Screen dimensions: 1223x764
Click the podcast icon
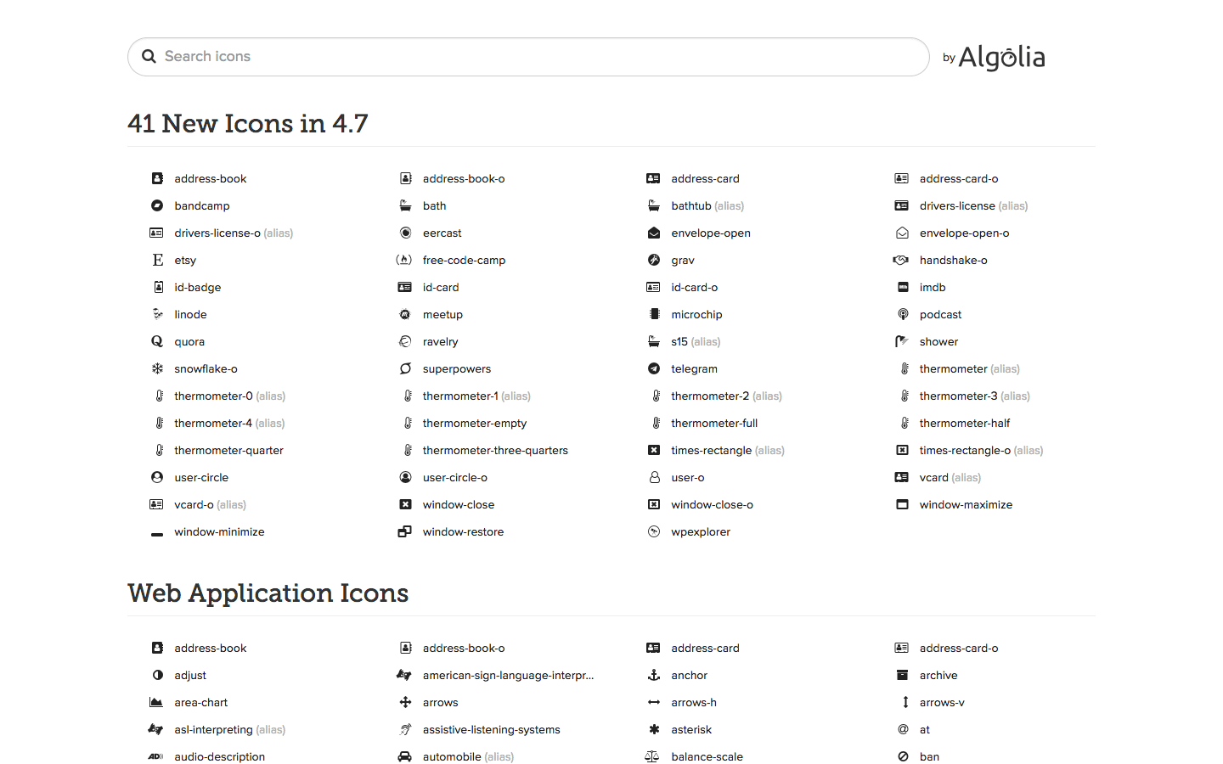coord(940,314)
